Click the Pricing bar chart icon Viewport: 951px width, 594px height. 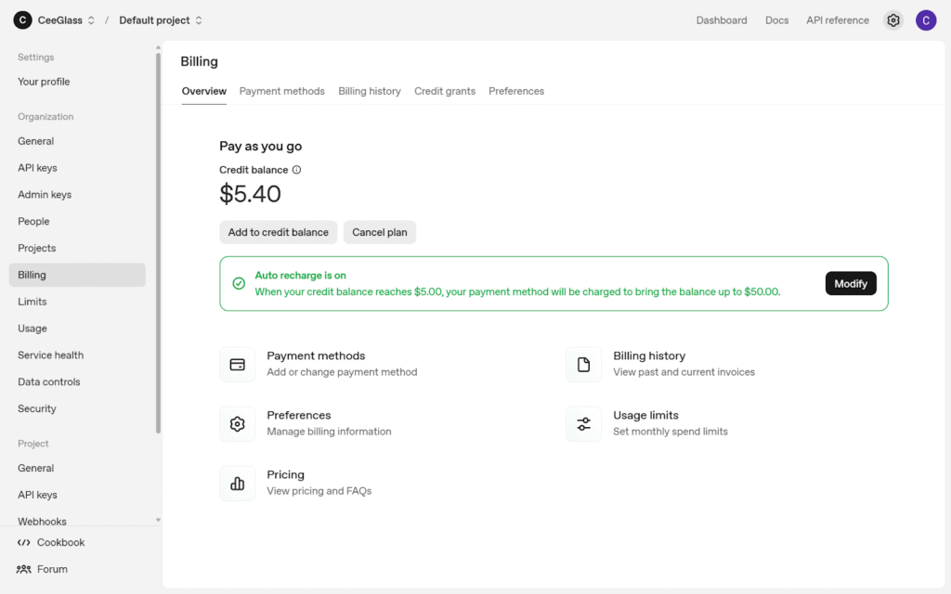[237, 484]
